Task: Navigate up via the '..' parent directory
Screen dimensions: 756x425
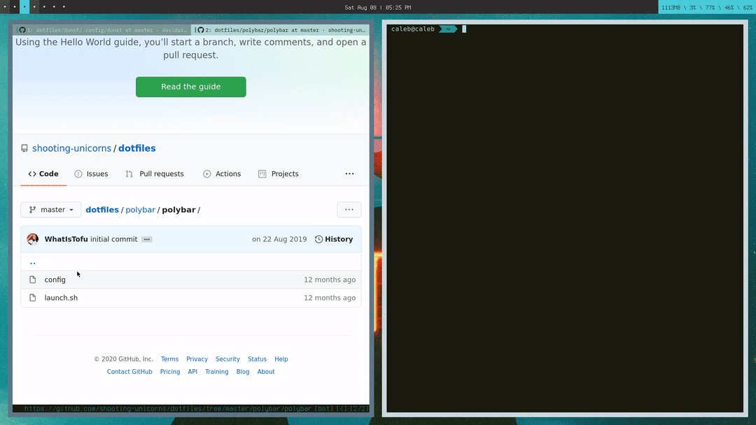Action: [33, 262]
